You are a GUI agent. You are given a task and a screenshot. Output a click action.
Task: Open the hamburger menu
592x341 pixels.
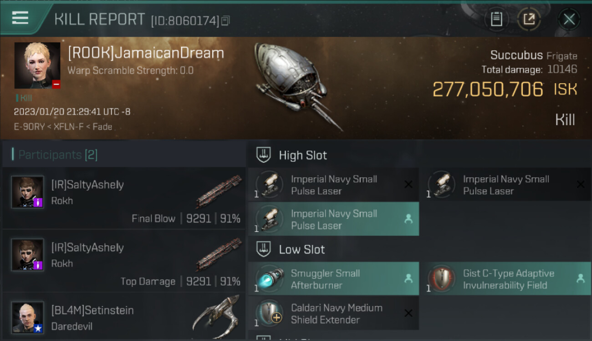(x=20, y=18)
